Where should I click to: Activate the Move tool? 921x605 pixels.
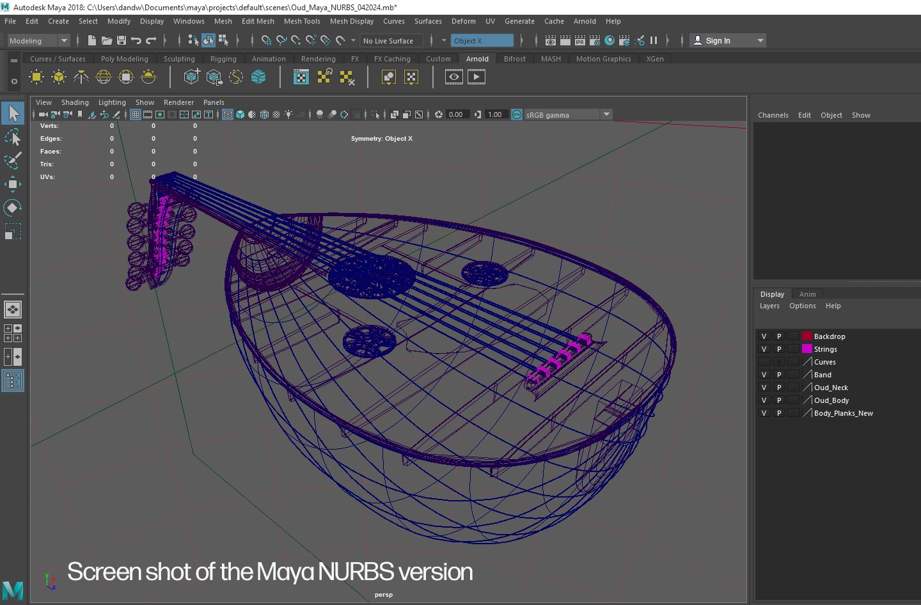click(x=13, y=184)
